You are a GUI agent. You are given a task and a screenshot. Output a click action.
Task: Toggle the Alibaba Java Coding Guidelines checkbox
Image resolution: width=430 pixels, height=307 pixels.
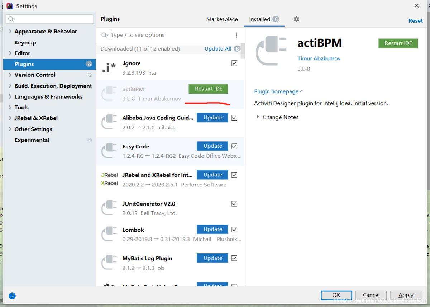[x=234, y=118]
